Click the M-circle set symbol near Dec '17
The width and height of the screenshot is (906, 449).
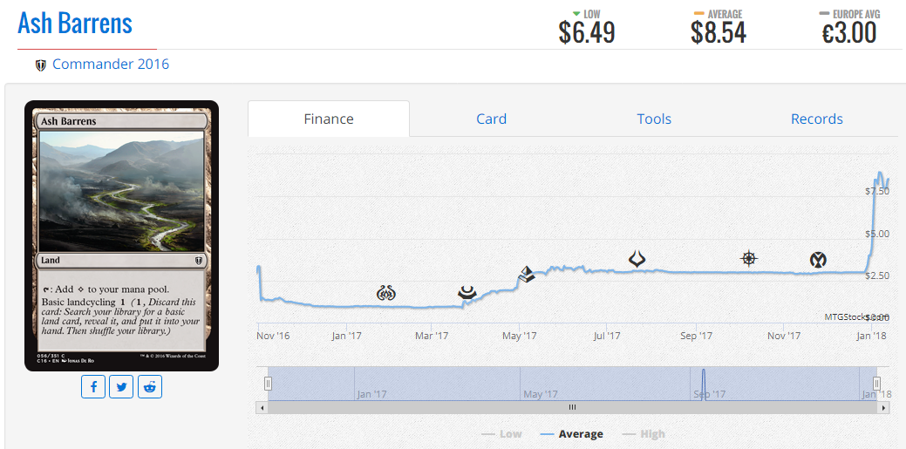pyautogui.click(x=818, y=260)
